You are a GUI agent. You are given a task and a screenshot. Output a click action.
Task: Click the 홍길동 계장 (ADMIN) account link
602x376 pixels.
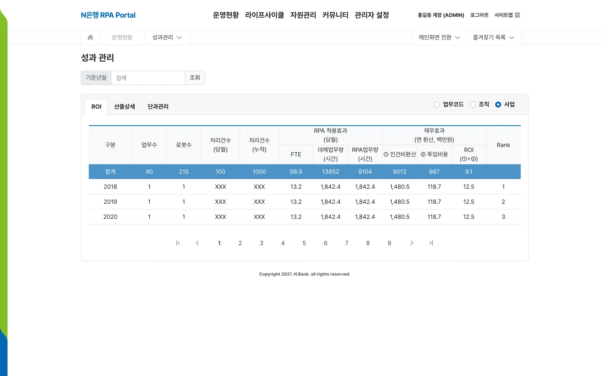click(x=441, y=15)
